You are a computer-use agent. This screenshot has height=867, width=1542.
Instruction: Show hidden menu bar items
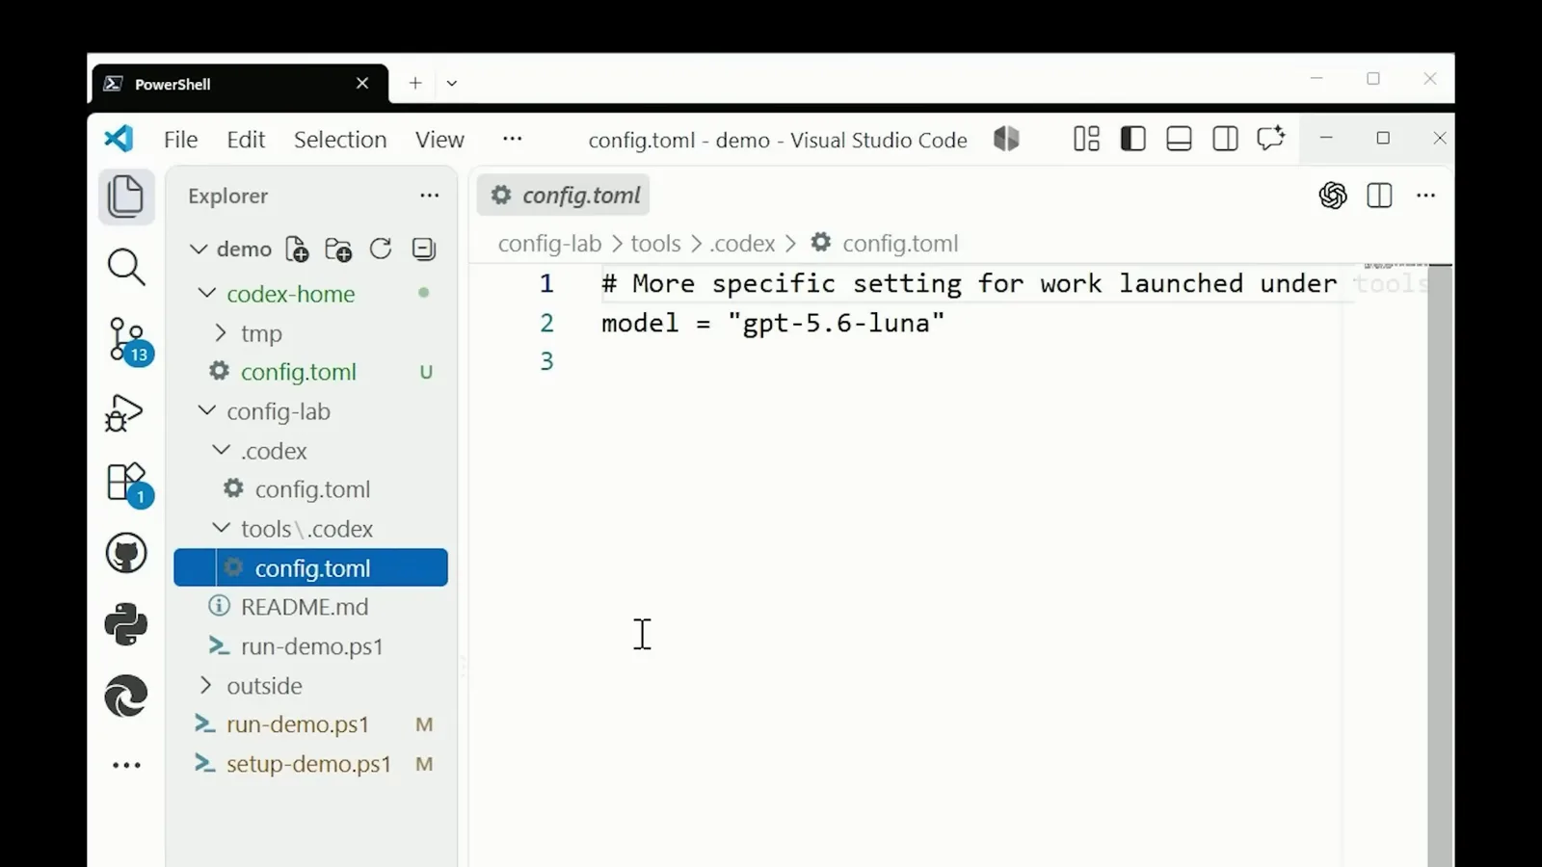coord(513,139)
